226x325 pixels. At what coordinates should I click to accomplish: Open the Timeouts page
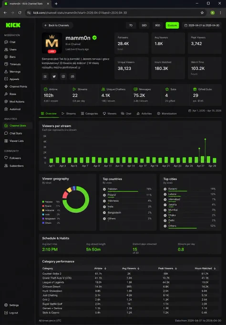(x=12, y=64)
